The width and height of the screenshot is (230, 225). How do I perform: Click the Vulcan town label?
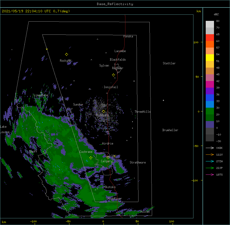(x=145, y=212)
